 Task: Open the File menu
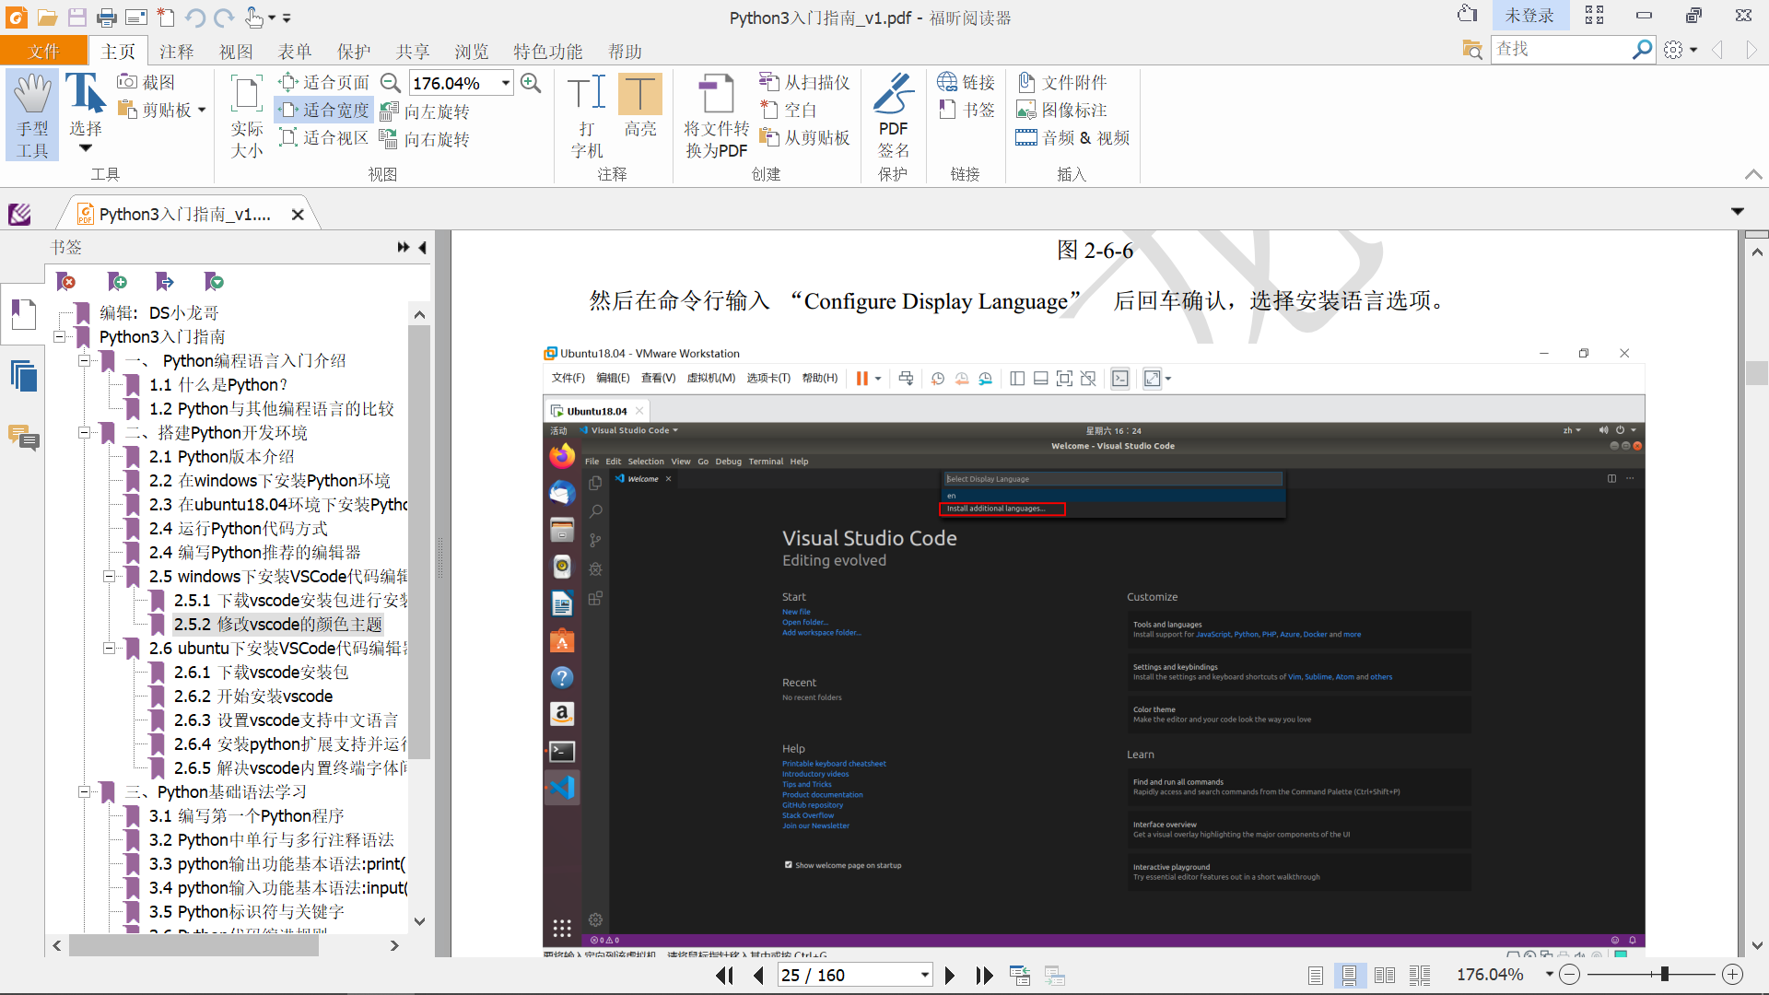43,52
